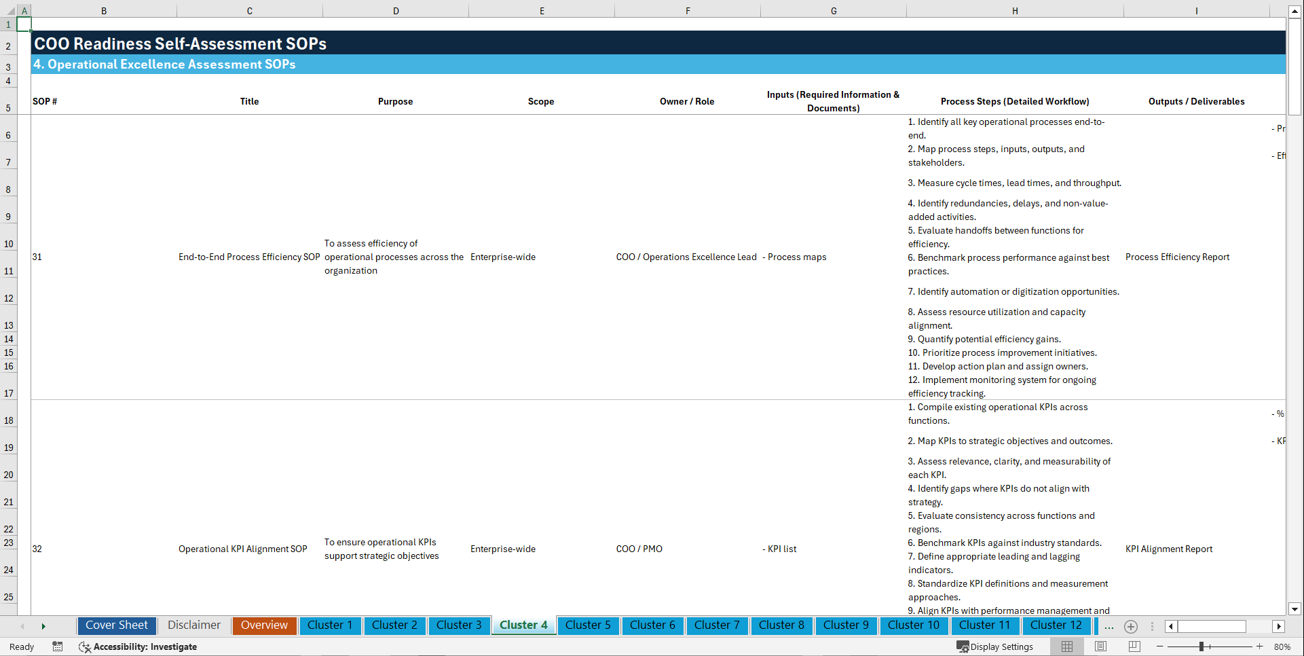Screen dimensions: 1304x656
Task: Click the macro recording icon near Ready
Action: (x=58, y=646)
